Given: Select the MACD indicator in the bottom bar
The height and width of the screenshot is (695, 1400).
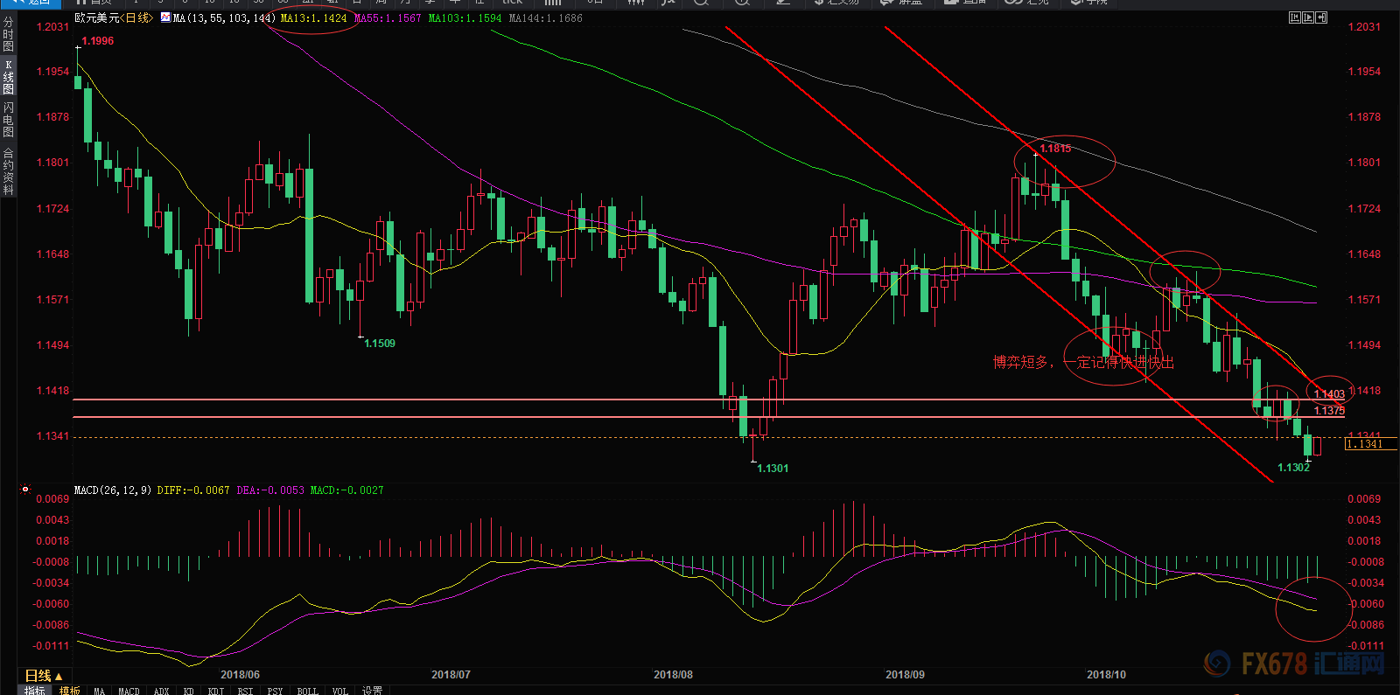Looking at the screenshot, I should click(x=129, y=691).
